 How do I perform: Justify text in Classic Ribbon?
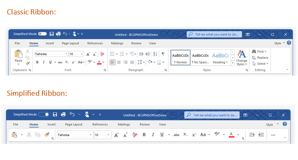pyautogui.click(x=132, y=62)
